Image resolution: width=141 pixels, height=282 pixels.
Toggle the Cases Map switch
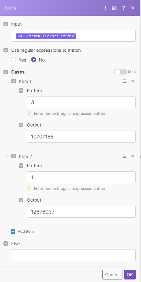[x=120, y=72]
